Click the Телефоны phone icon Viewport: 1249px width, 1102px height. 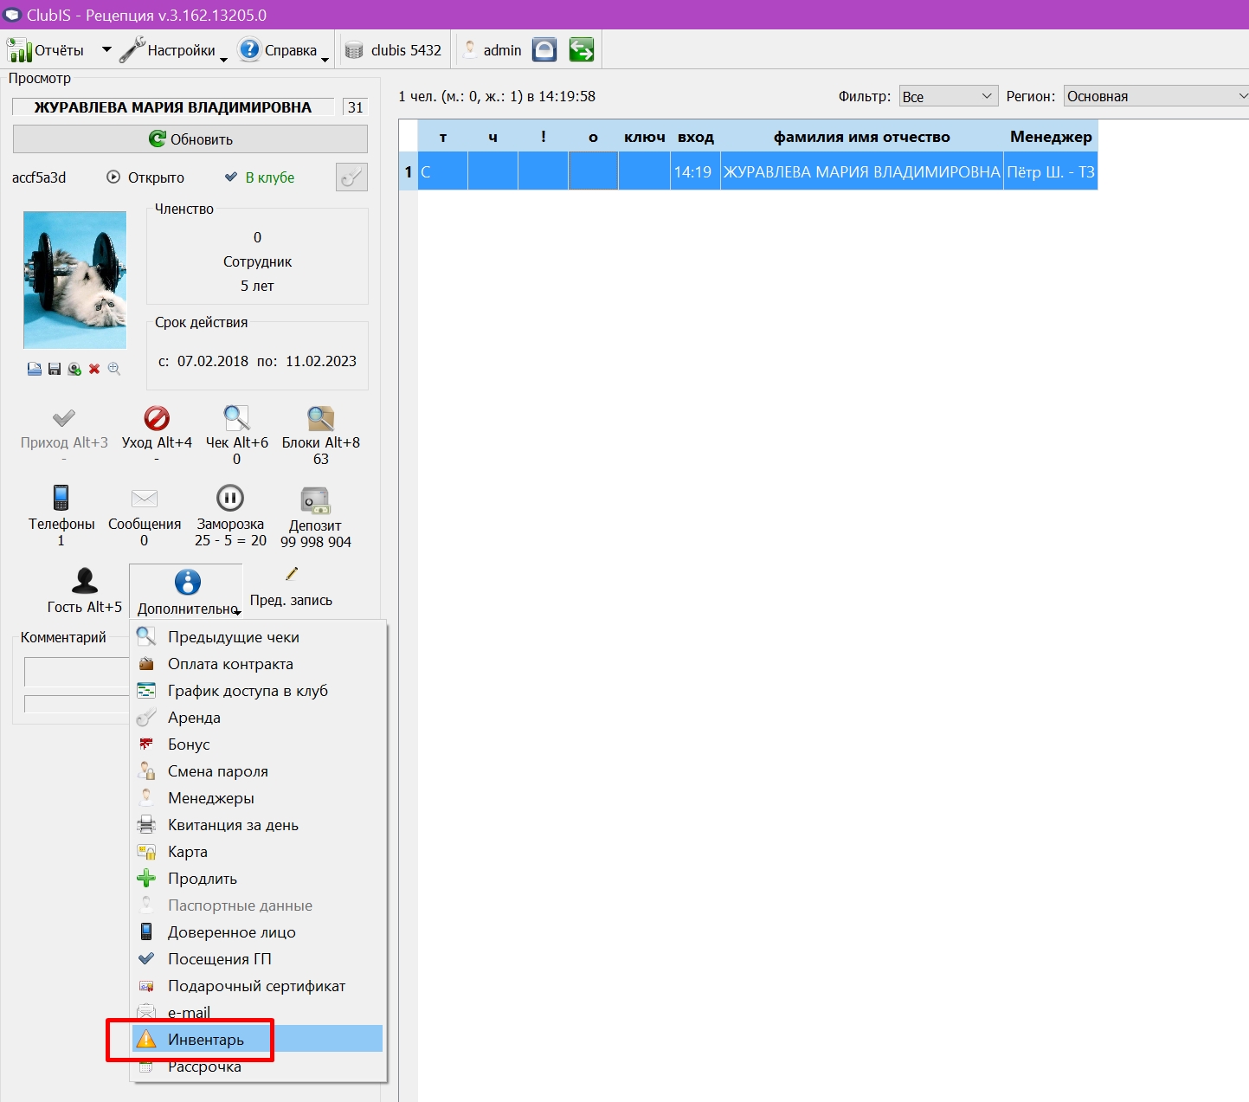coord(61,498)
